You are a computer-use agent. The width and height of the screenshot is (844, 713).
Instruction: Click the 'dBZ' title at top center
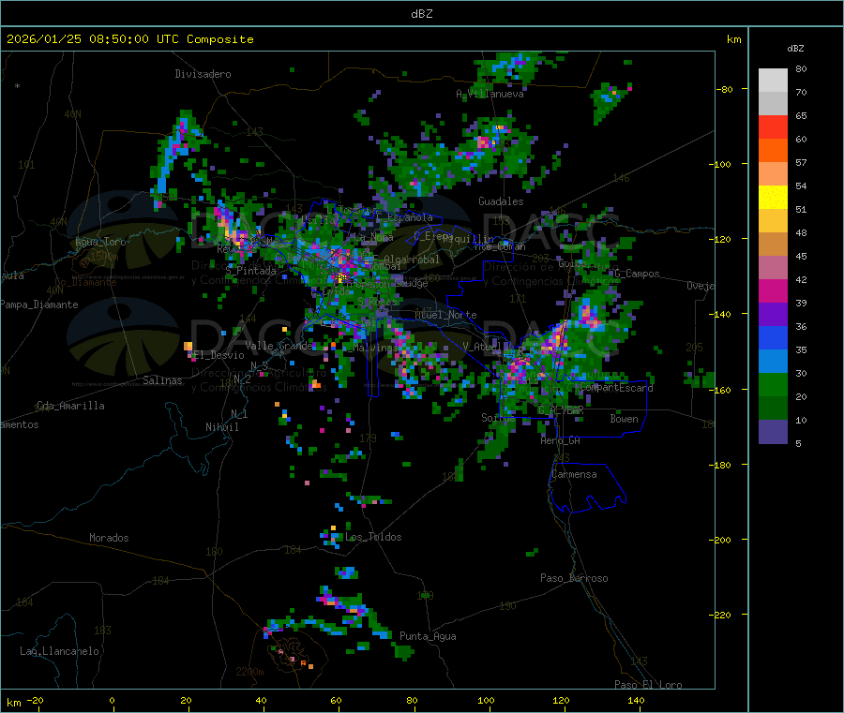pos(421,14)
